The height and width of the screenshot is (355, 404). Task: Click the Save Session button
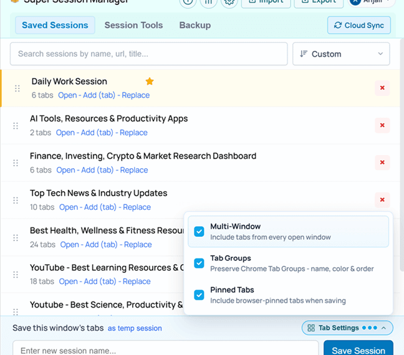[x=358, y=348]
